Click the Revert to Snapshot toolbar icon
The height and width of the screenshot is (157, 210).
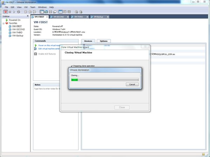click(x=30, y=12)
